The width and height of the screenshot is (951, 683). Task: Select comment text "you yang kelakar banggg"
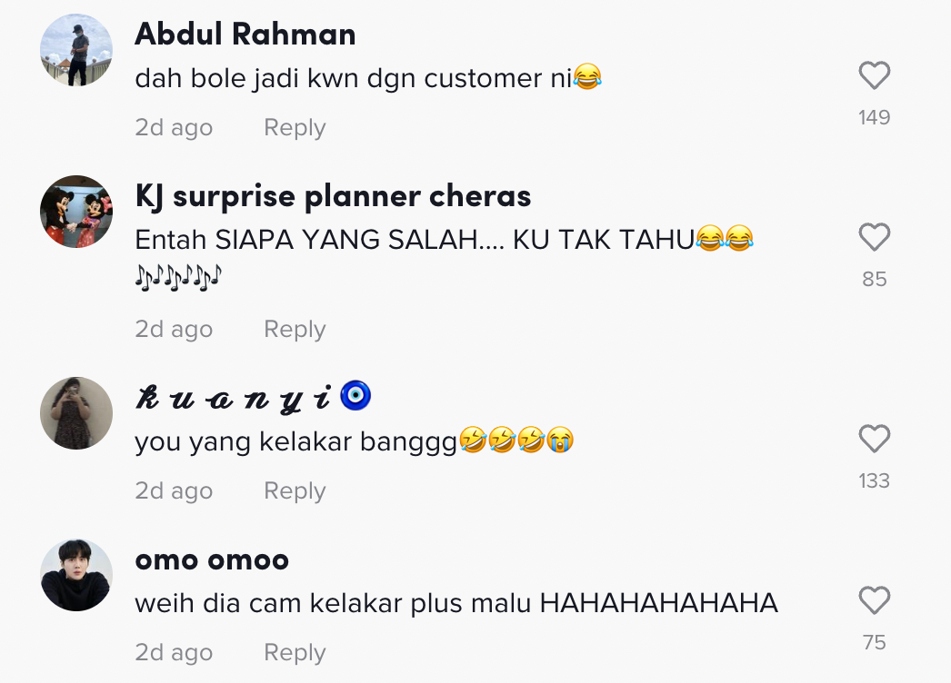(295, 442)
